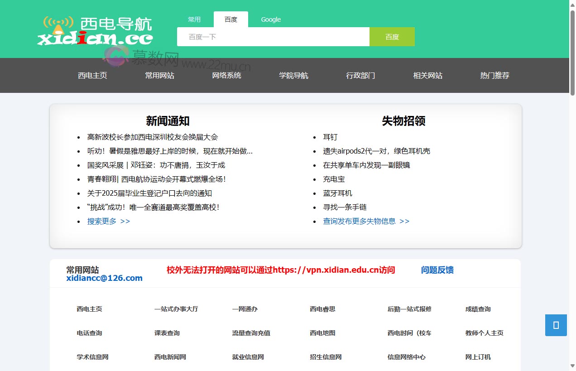The width and height of the screenshot is (576, 371).
Task: Open the 行政部门 nav menu
Action: tap(360, 76)
